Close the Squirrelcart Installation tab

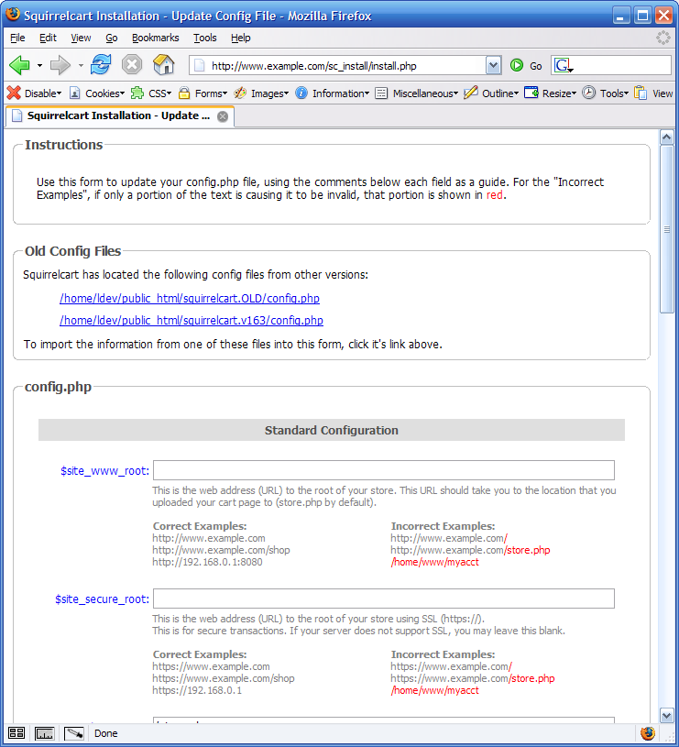pos(223,116)
